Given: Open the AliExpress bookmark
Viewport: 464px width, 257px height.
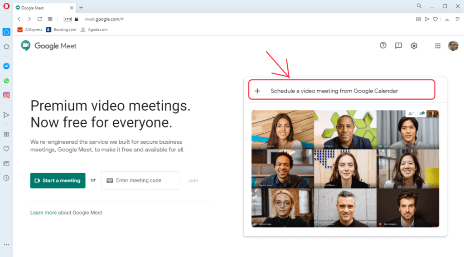Looking at the screenshot, I should click(x=30, y=29).
